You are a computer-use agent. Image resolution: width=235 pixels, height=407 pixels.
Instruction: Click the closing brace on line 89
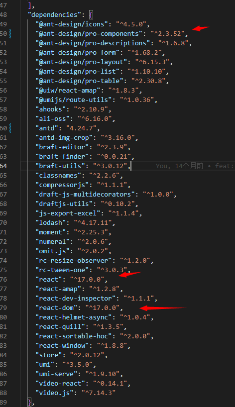(x=29, y=403)
